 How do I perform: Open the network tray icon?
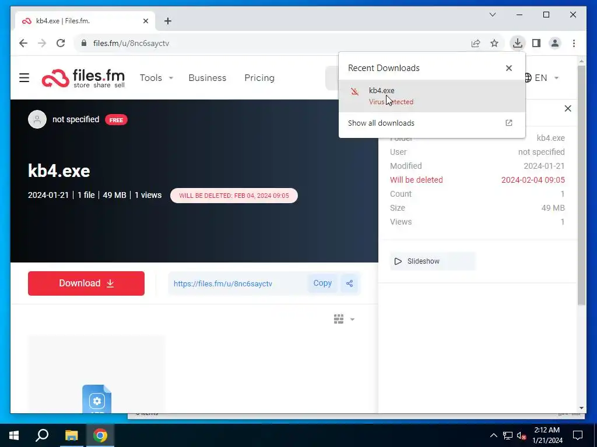(508, 435)
